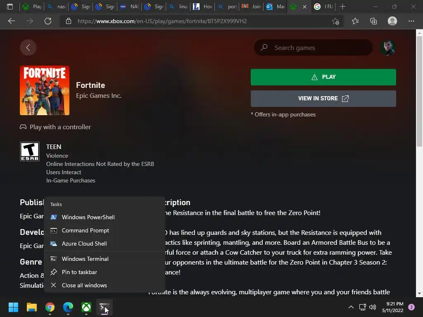
Task: Open Azure Cloud Shell task
Action: coord(104,244)
